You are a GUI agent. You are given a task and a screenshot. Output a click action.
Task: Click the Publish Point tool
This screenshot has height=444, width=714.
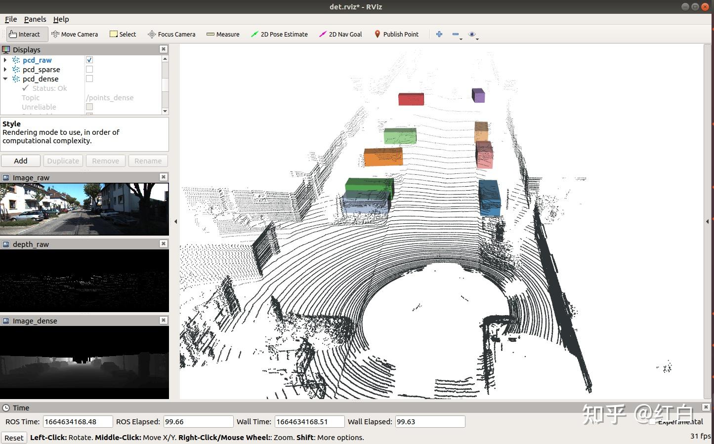coord(396,34)
